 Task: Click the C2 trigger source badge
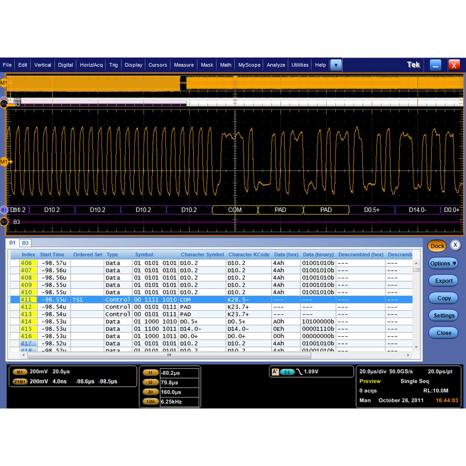pos(286,371)
